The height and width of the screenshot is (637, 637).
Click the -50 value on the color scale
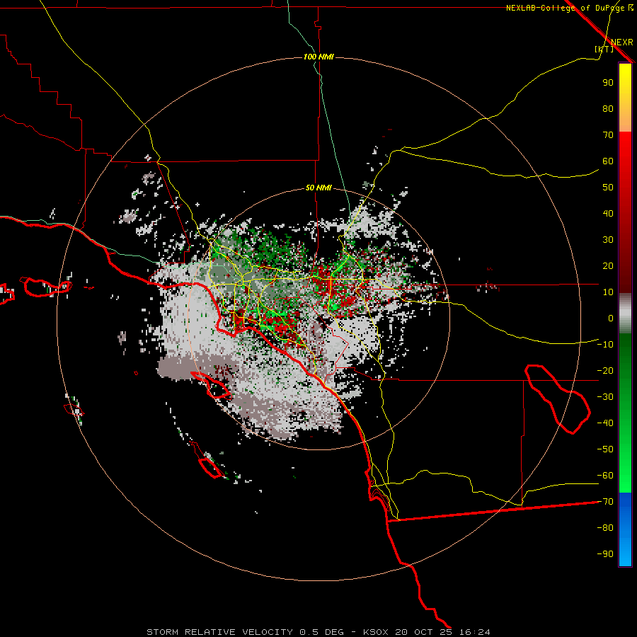pyautogui.click(x=605, y=449)
